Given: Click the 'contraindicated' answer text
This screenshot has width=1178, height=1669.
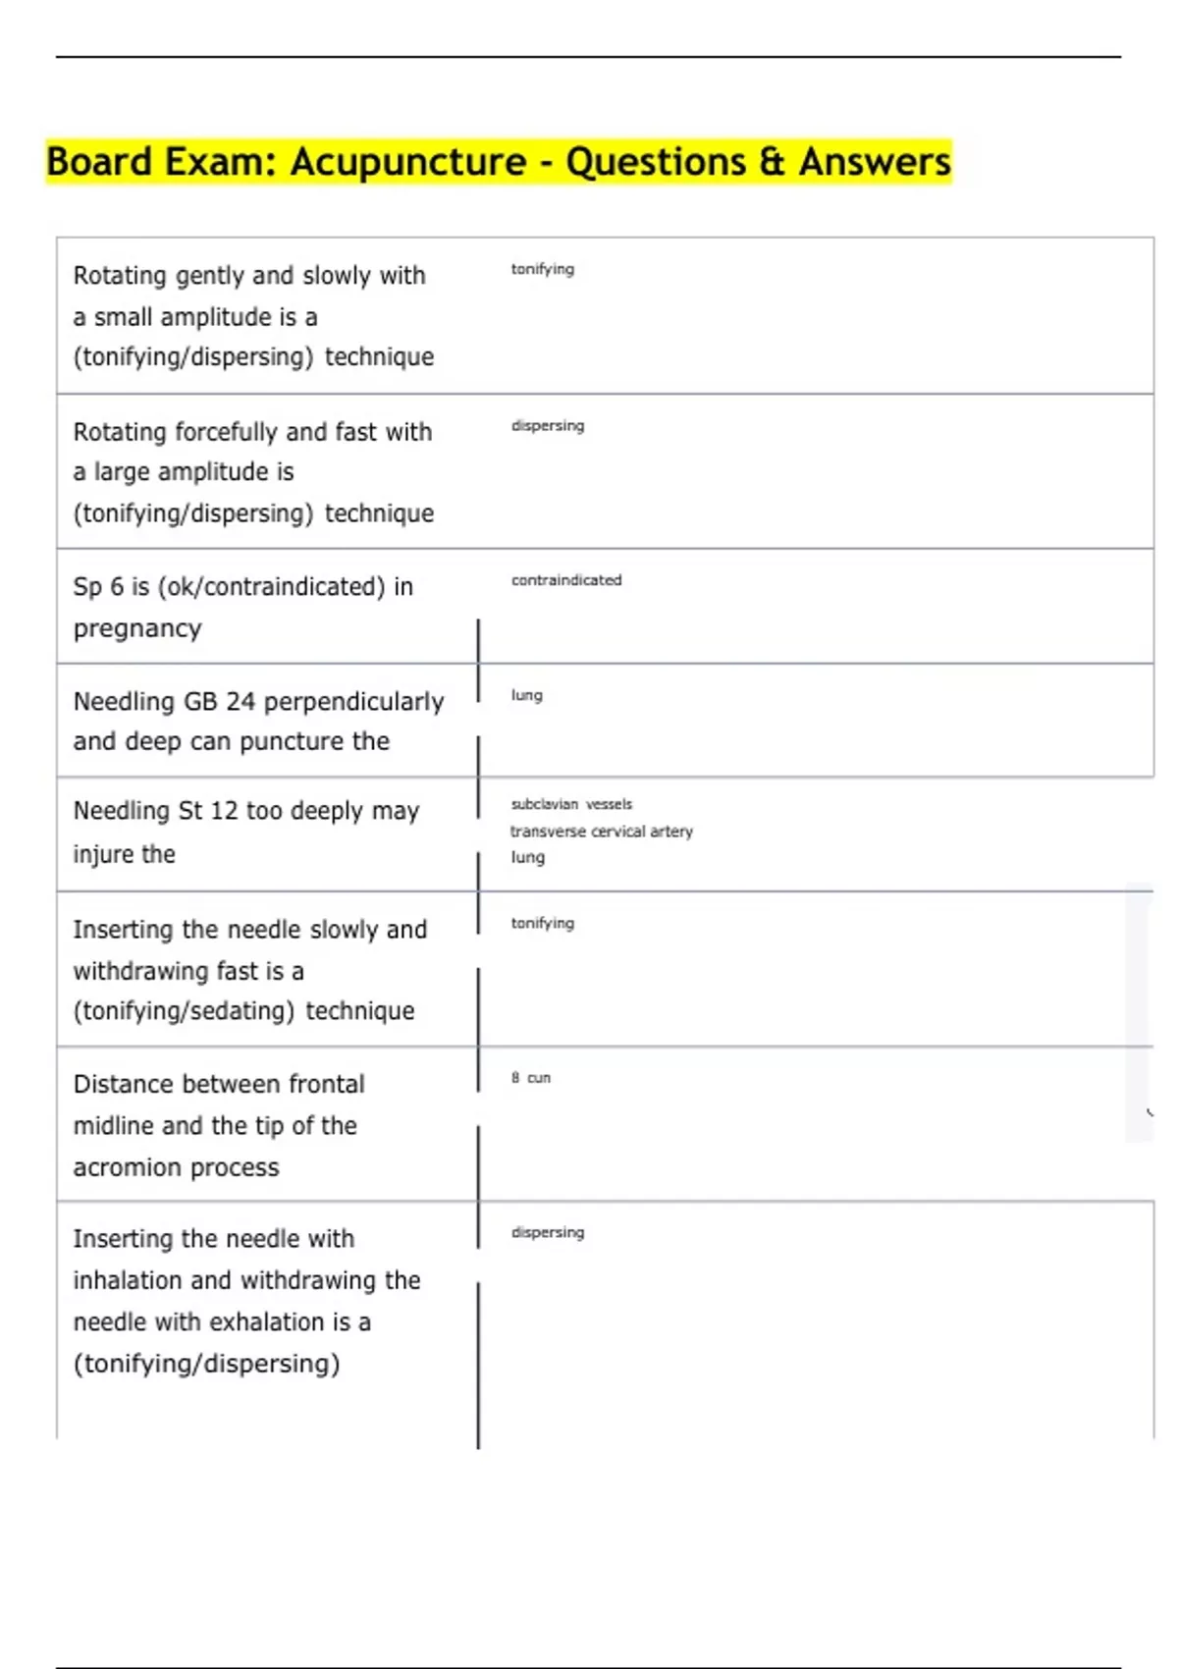Looking at the screenshot, I should (x=565, y=580).
